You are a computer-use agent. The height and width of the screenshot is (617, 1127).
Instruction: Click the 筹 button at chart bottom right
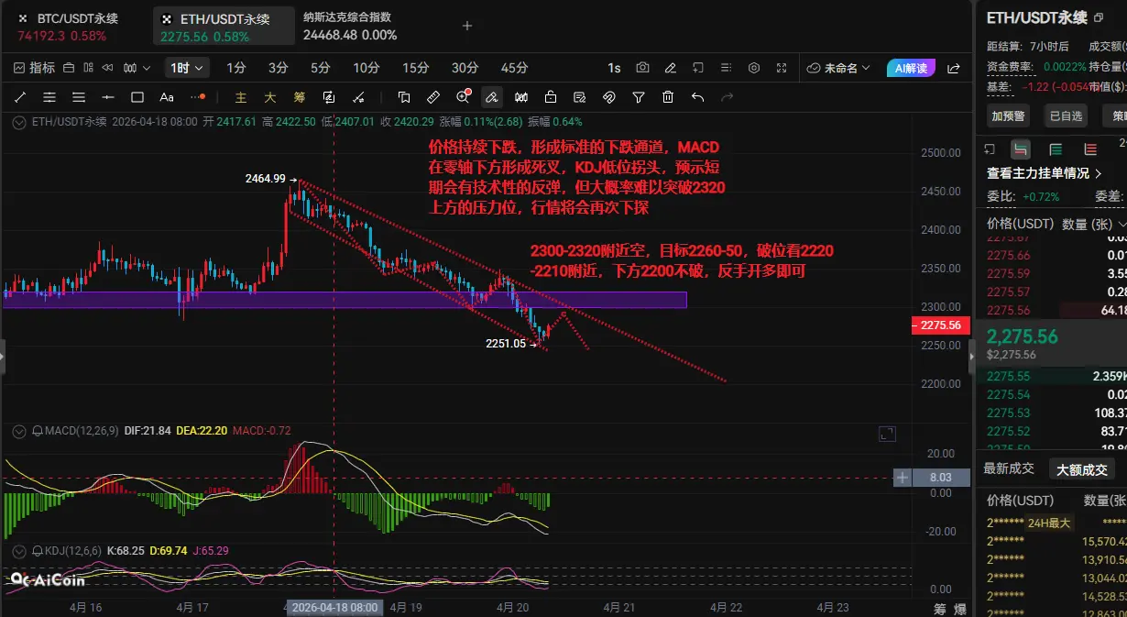click(x=939, y=608)
